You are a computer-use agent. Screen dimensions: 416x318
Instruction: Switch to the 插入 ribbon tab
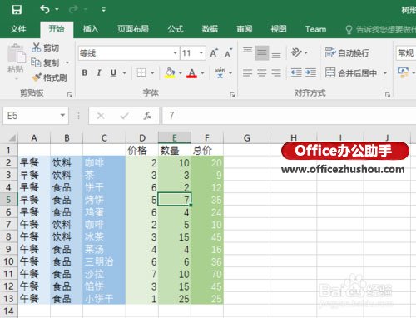coord(91,29)
